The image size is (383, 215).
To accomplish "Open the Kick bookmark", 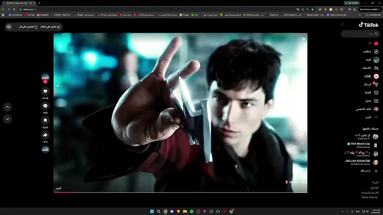I will 195,15.
